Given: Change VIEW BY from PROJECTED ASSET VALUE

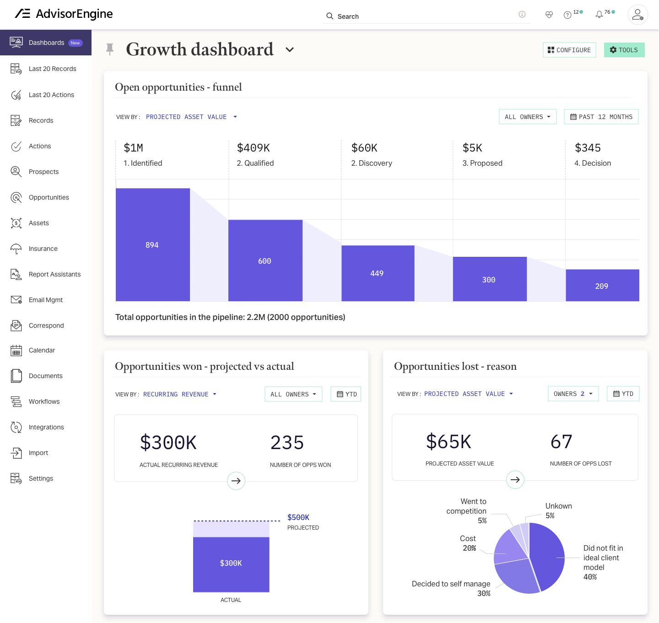Looking at the screenshot, I should pyautogui.click(x=191, y=117).
